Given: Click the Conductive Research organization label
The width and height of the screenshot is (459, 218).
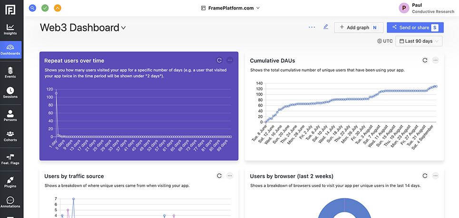Looking at the screenshot, I should click(433, 12).
